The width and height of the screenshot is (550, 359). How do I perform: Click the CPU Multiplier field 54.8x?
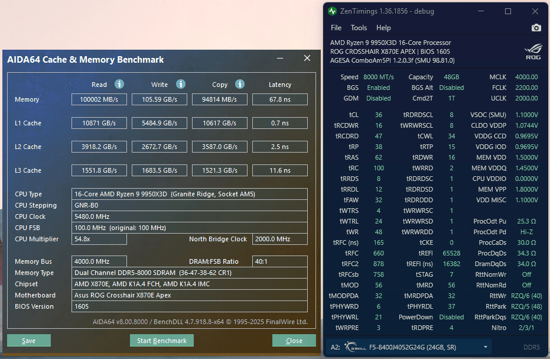click(99, 239)
